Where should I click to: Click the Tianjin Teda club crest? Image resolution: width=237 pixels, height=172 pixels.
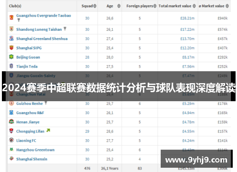(11, 66)
